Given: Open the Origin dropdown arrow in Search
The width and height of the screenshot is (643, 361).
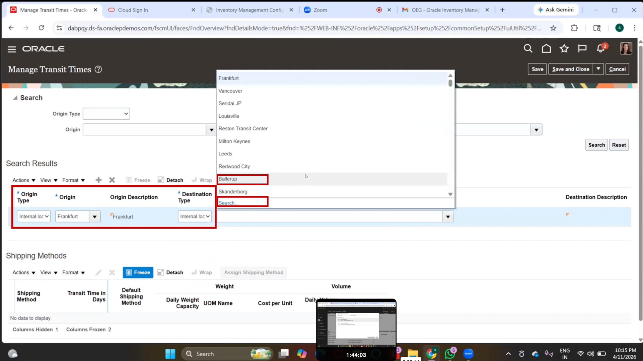Looking at the screenshot, I should [211, 130].
